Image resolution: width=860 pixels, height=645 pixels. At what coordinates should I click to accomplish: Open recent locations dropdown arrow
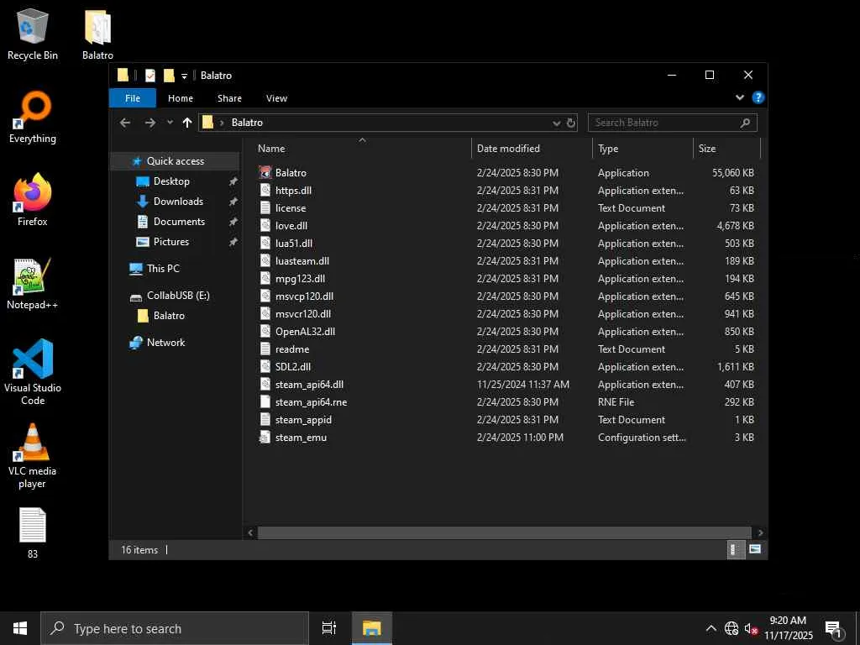coord(170,123)
